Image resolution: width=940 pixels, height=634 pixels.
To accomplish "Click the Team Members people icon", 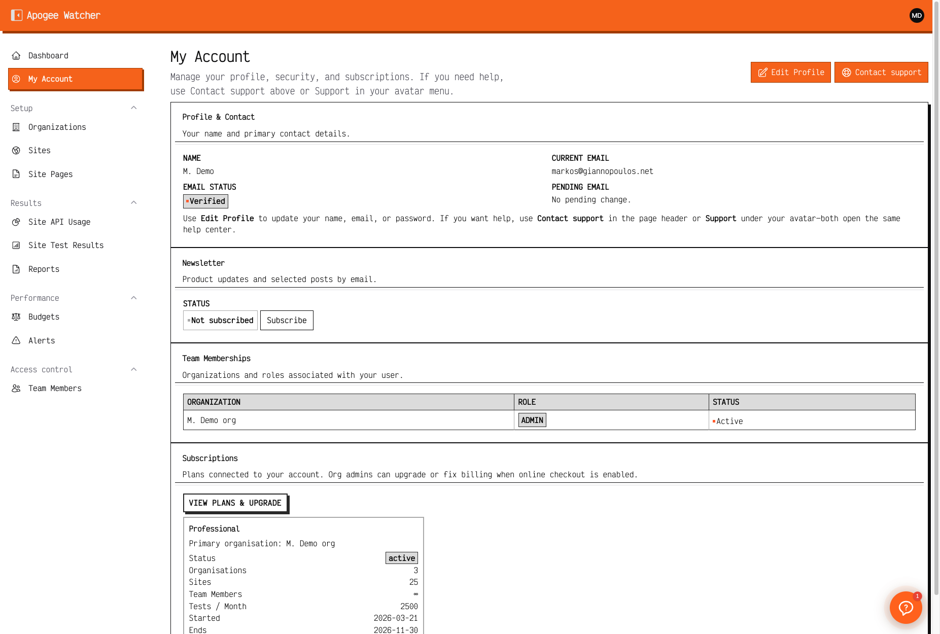I will click(x=16, y=388).
